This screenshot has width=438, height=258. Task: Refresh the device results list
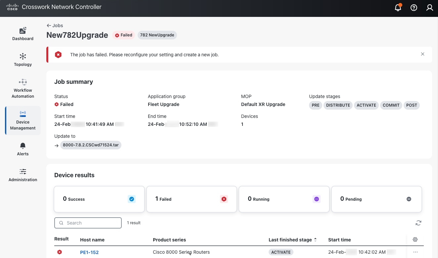[x=418, y=223]
